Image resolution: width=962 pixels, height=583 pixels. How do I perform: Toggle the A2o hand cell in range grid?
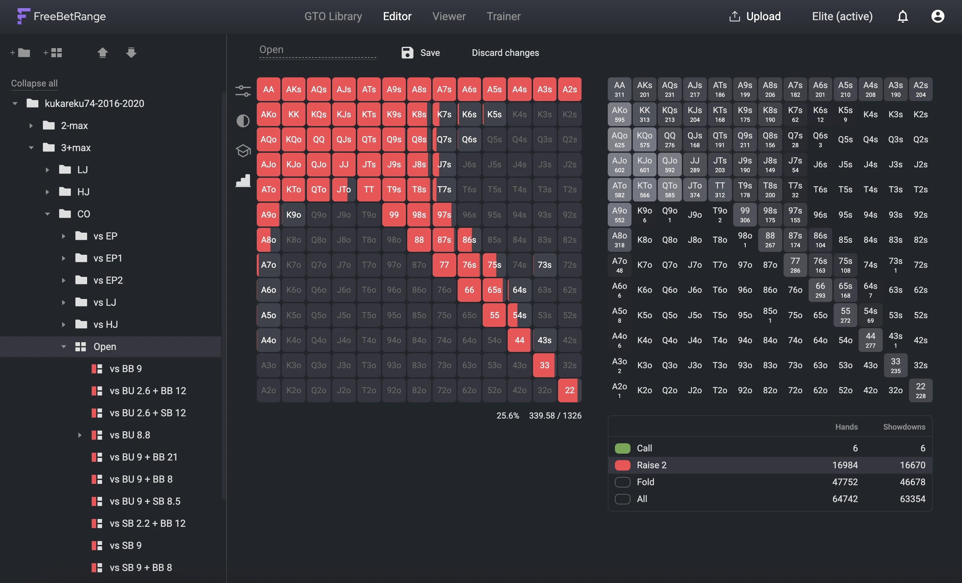click(268, 390)
